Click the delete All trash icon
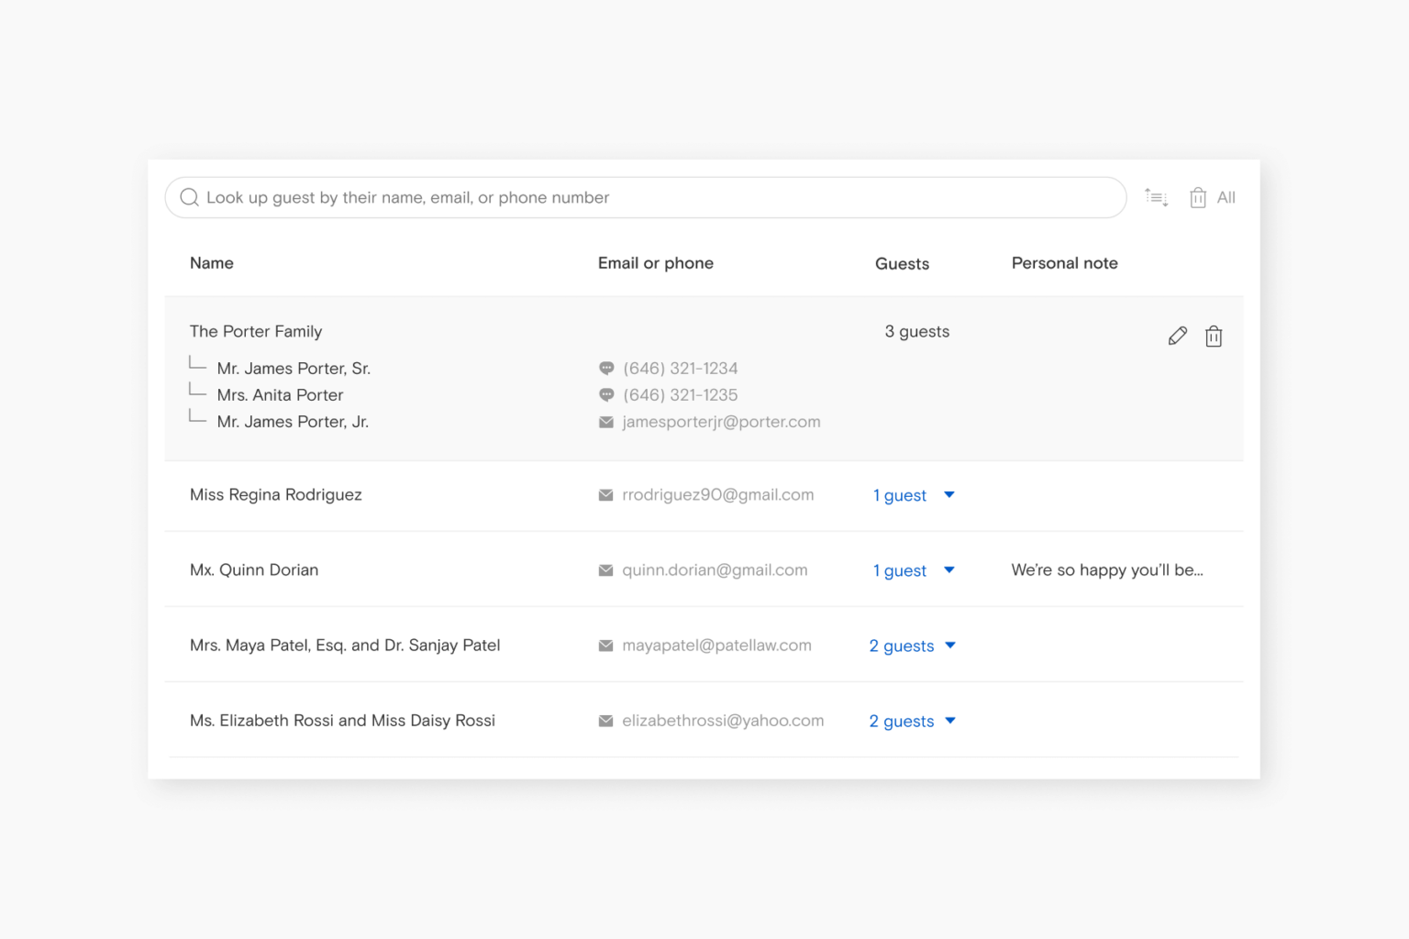 tap(1197, 198)
